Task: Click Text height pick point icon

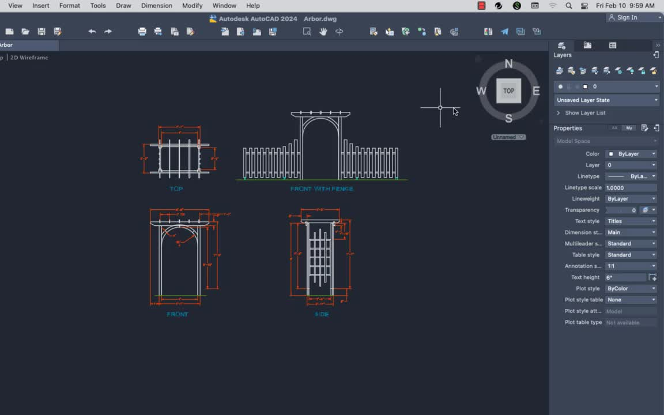Action: pyautogui.click(x=652, y=277)
